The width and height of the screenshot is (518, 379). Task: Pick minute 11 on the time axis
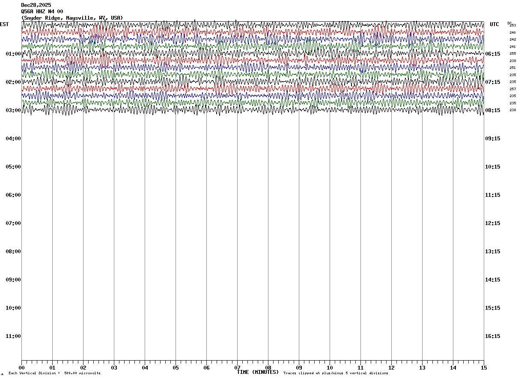[360, 368]
